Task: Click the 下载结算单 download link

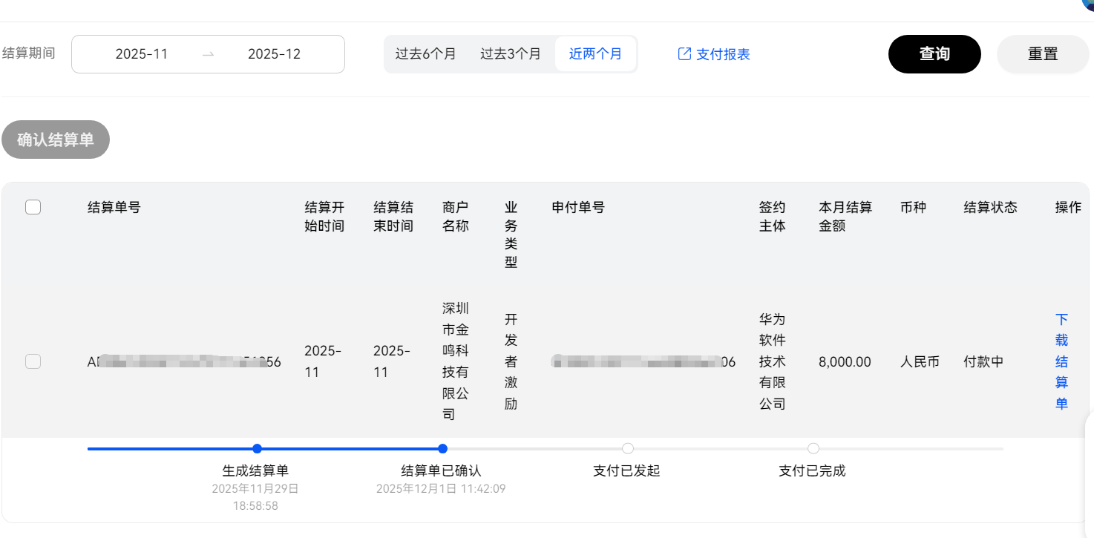Action: (x=1061, y=361)
